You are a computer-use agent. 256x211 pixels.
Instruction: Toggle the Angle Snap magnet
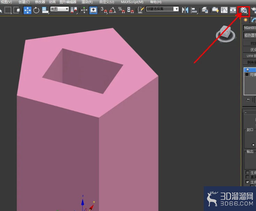(x=113, y=10)
